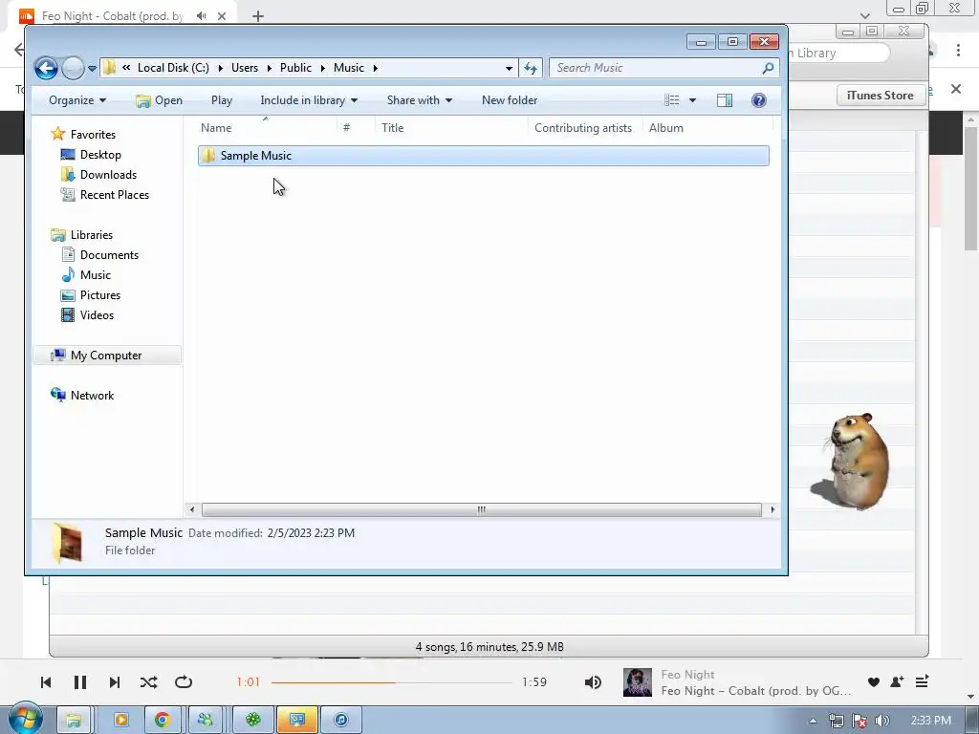Select My Computer in navigation pane

(x=106, y=356)
